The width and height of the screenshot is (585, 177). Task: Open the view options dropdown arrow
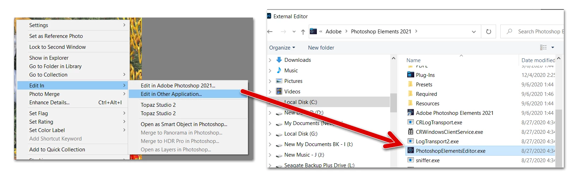(x=553, y=47)
